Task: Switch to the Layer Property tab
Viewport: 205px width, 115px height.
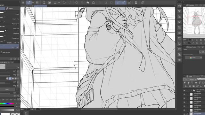Action: click(192, 47)
